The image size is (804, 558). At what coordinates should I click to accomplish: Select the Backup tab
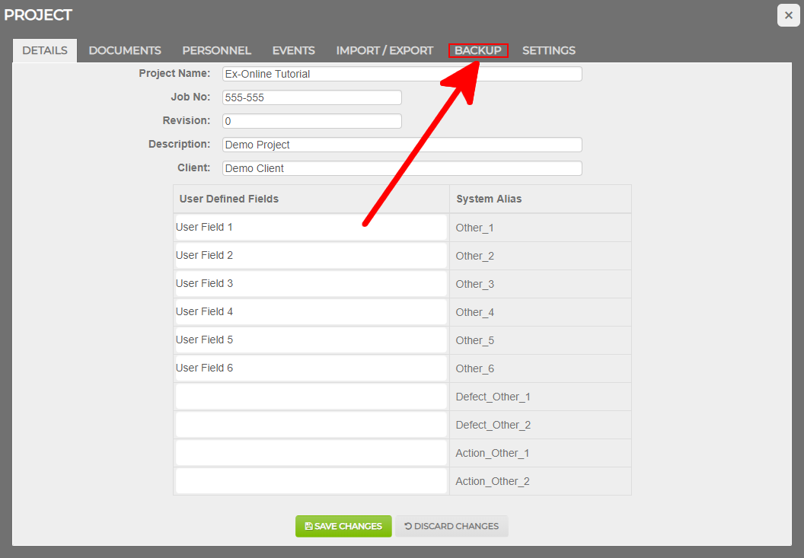pos(478,50)
